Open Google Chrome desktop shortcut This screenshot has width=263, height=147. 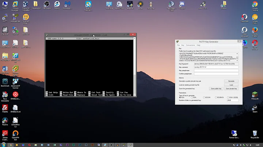tap(255, 4)
